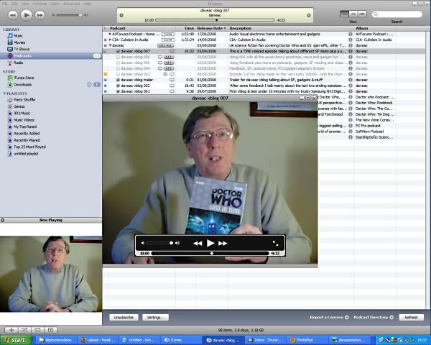Screen dimensions: 431x345
Task: Click info icon for AVForums Podcast row
Action: (351, 34)
